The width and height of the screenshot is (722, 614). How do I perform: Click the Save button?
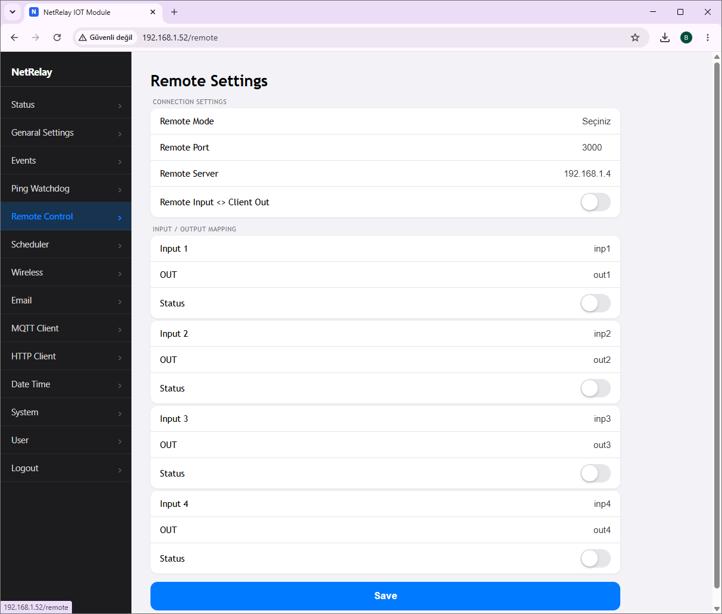pyautogui.click(x=385, y=596)
